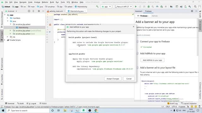The image size is (202, 113).
Task: Open Windows Start menu
Action: (x=3, y=110)
